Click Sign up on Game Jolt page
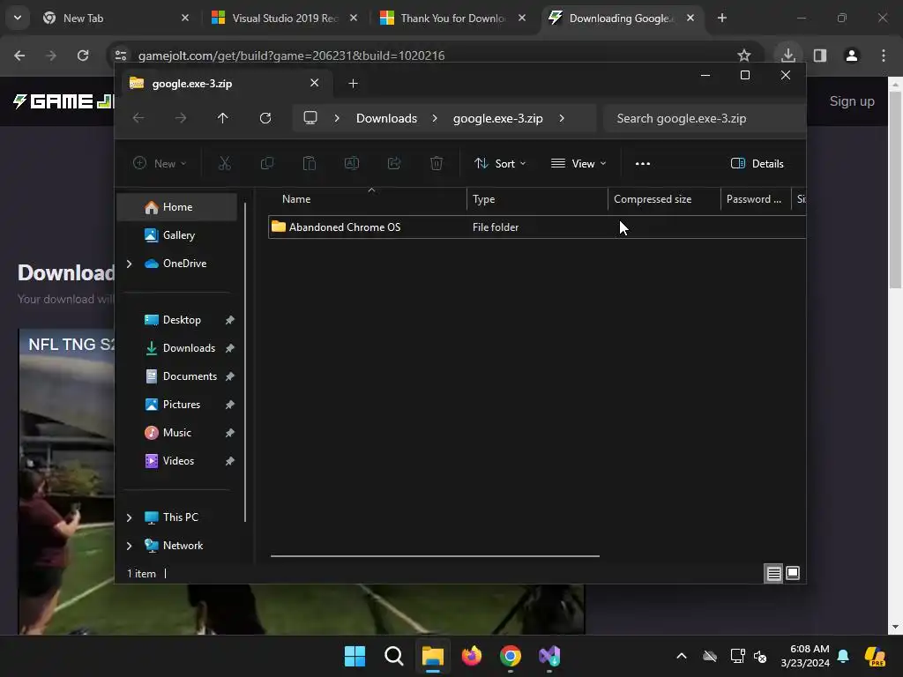Screen dimensions: 903x677 [852, 101]
